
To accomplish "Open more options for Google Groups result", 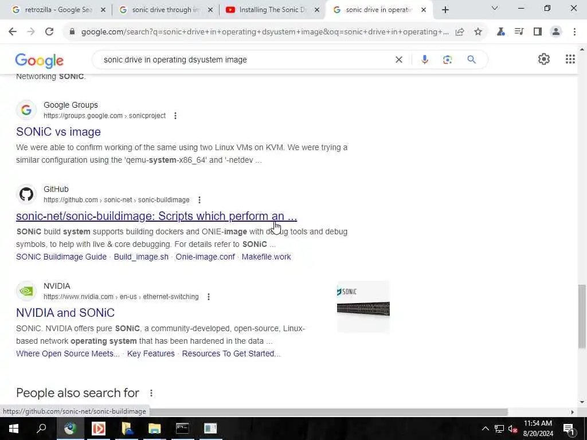I will pos(175,116).
